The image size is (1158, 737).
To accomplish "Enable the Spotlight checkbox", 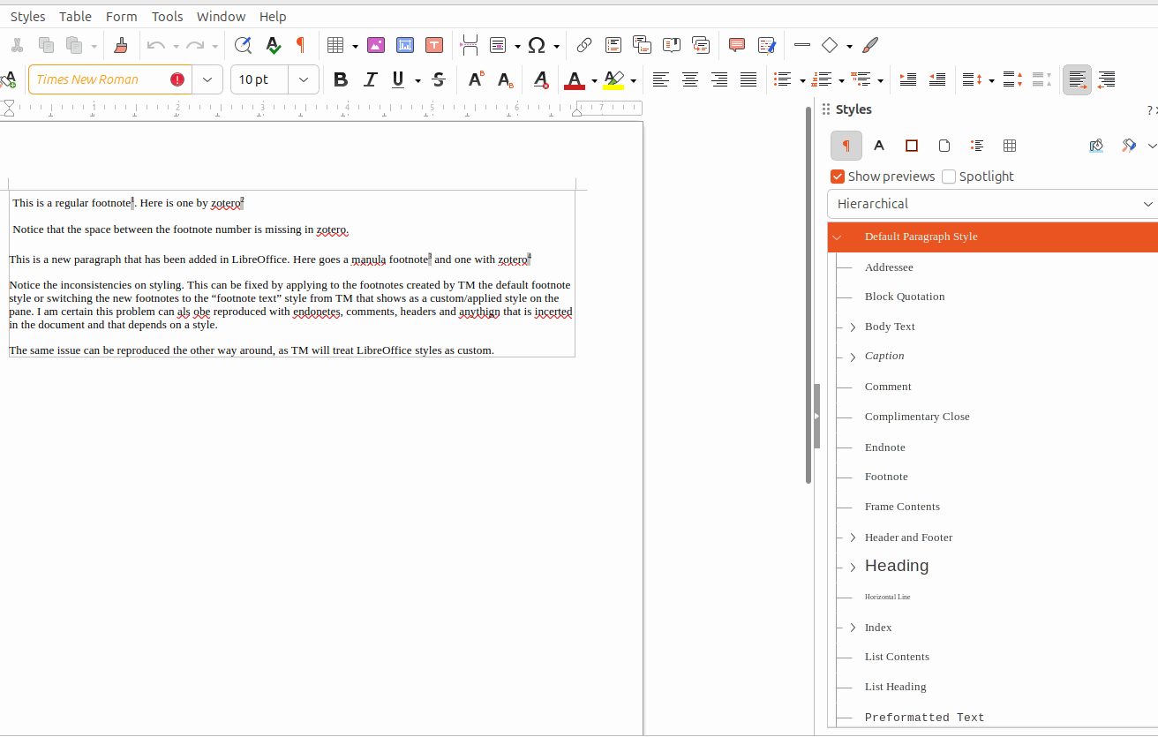I will point(949,177).
